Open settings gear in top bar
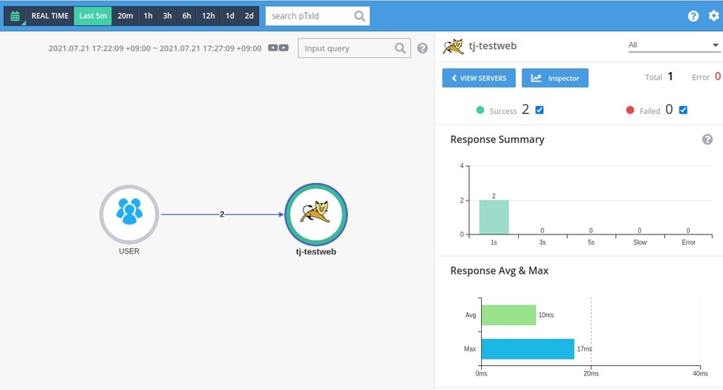The width and height of the screenshot is (723, 390). (713, 16)
